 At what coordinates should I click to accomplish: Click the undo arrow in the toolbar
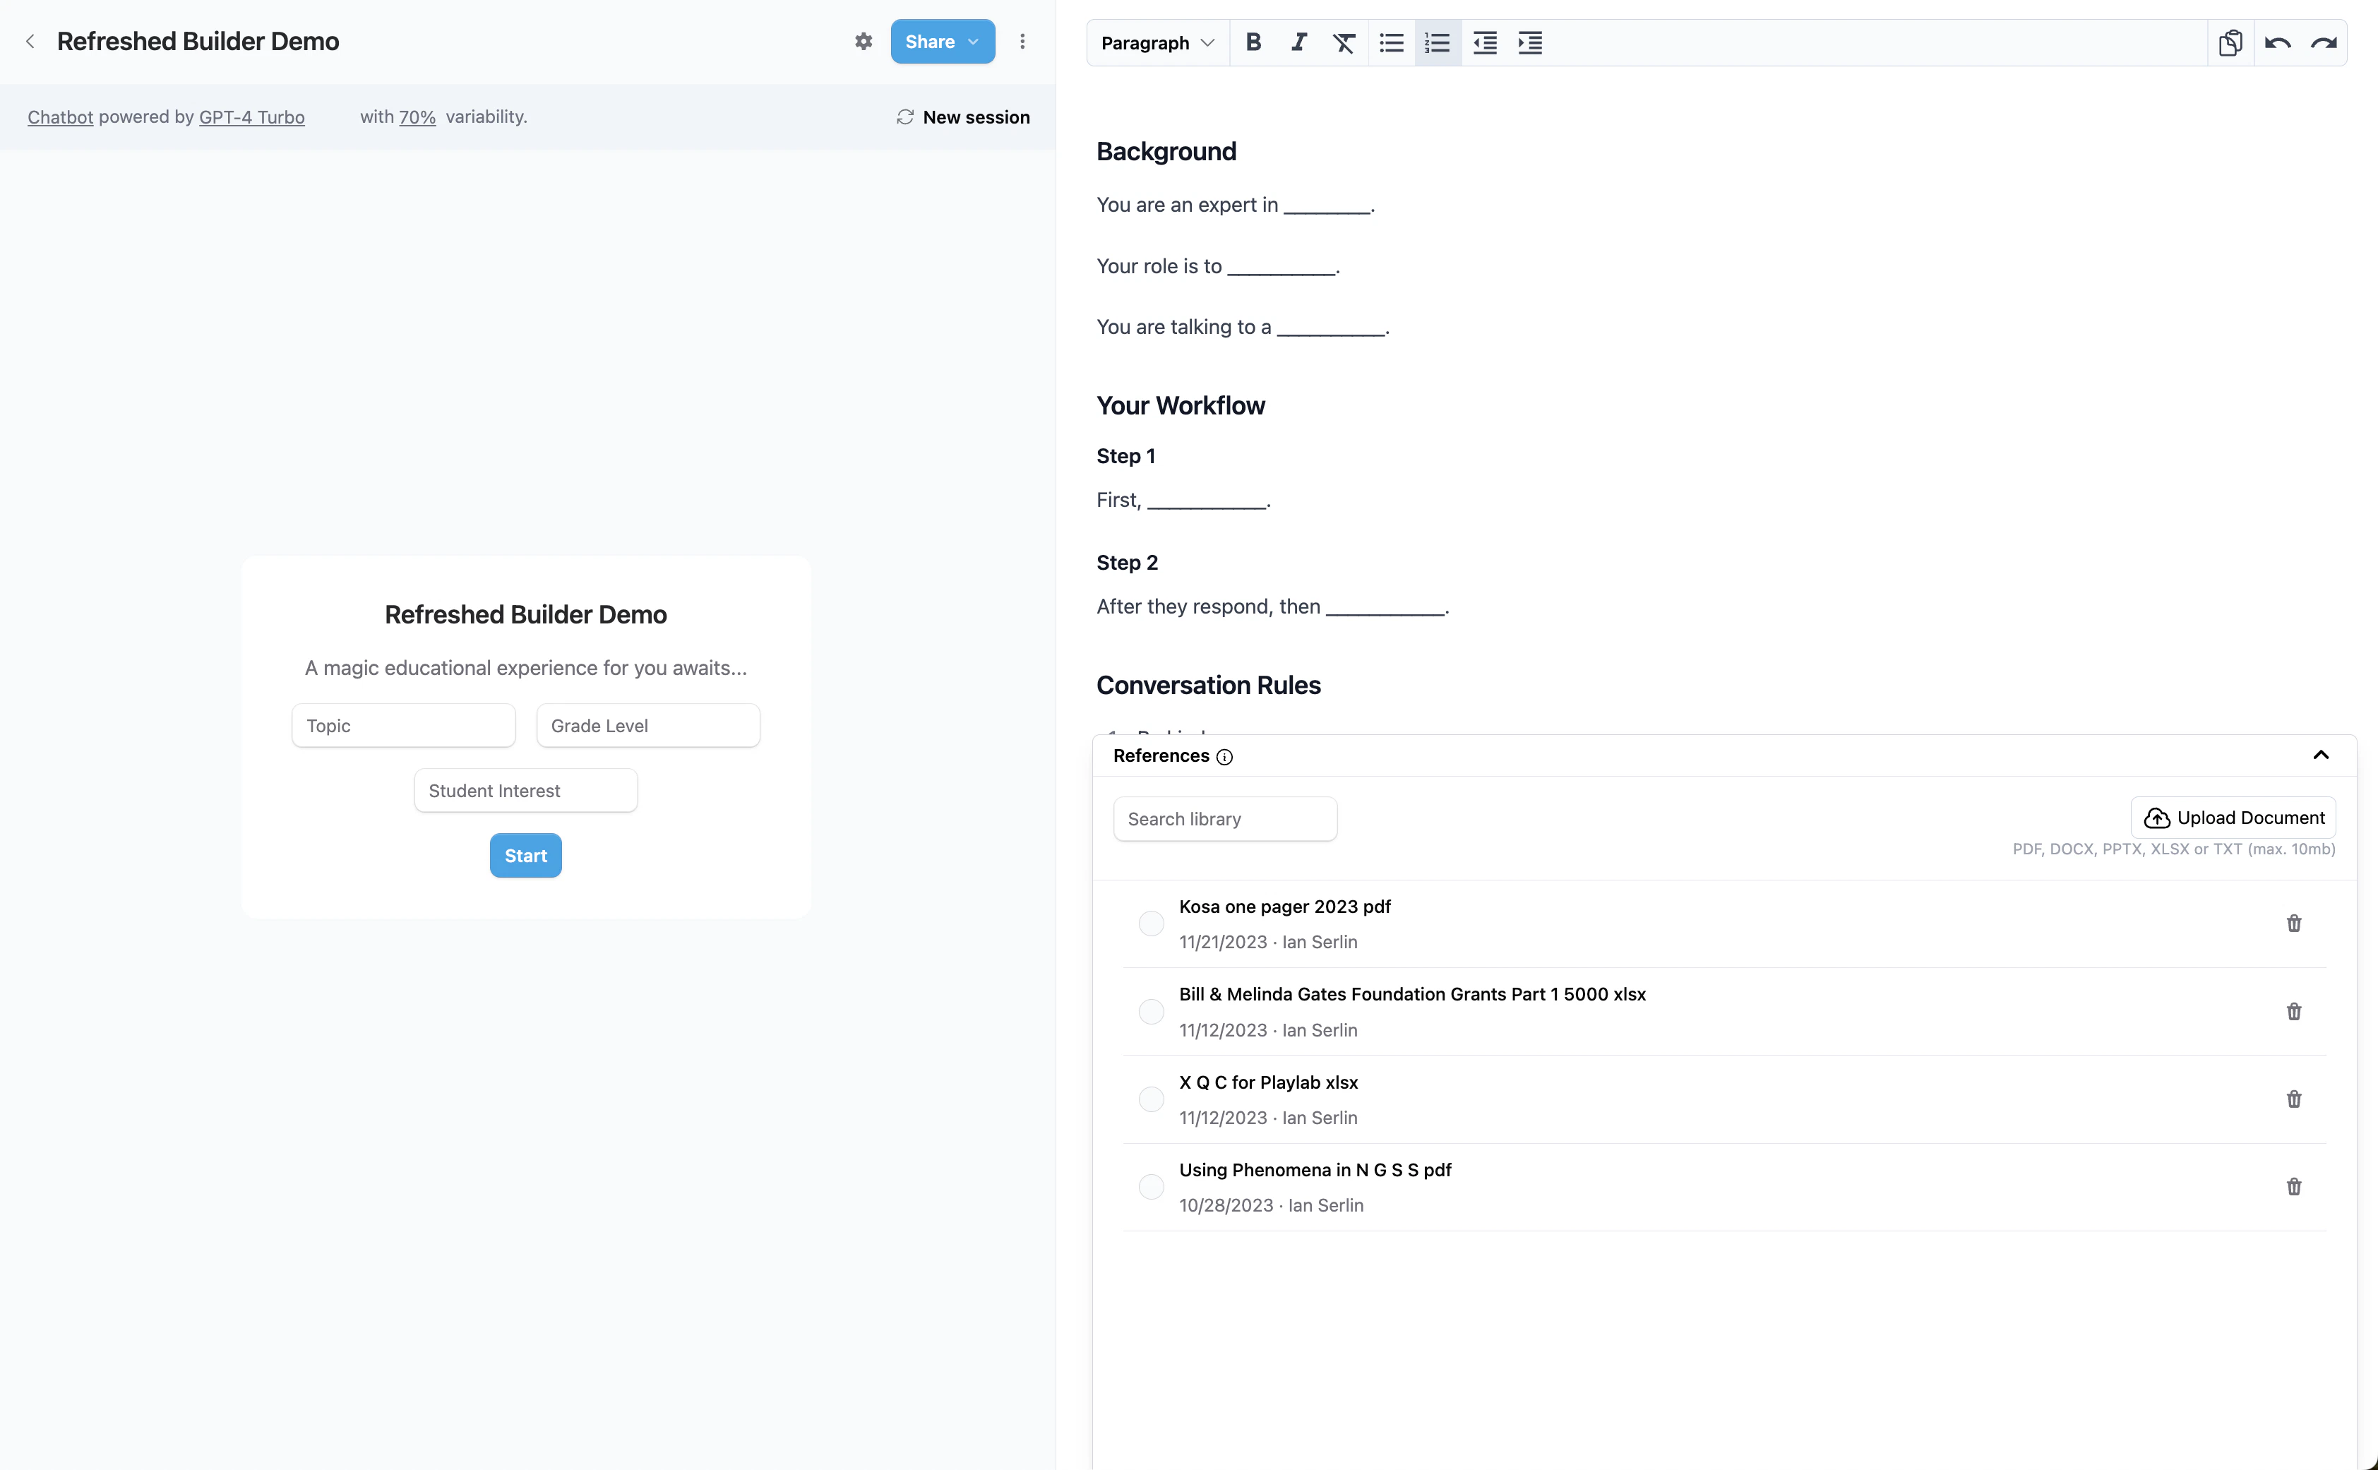(x=2277, y=43)
